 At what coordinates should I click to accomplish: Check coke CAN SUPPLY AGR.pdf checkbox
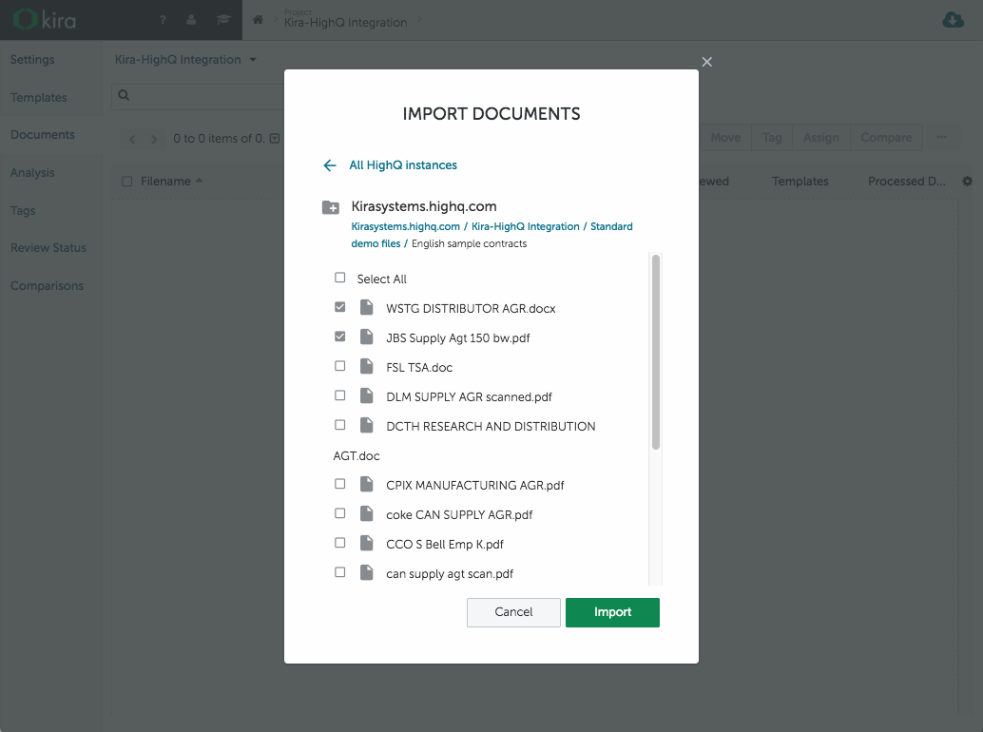coord(339,513)
